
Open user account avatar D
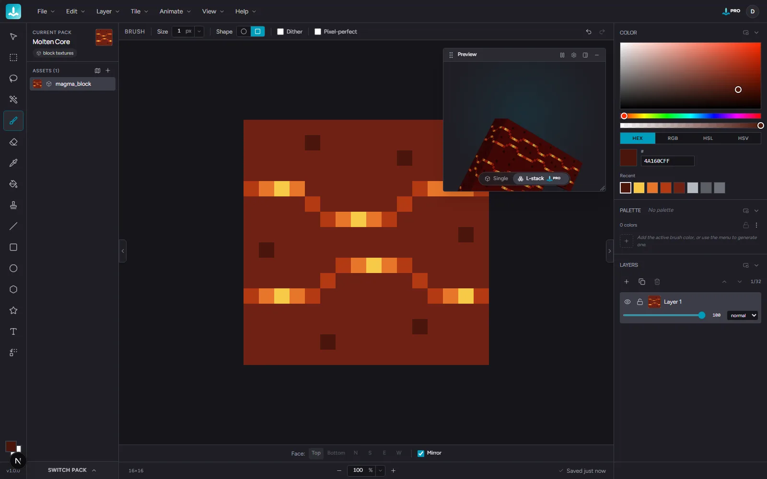coord(752,11)
